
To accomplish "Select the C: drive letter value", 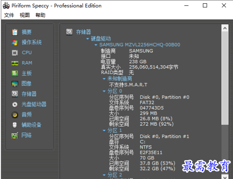I will point(142,142).
